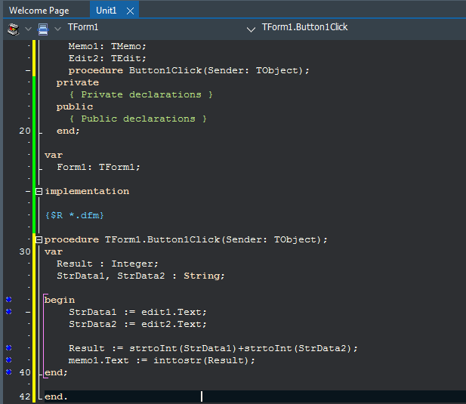Click breakpoint dot on memo1.Text line

click(x=9, y=359)
